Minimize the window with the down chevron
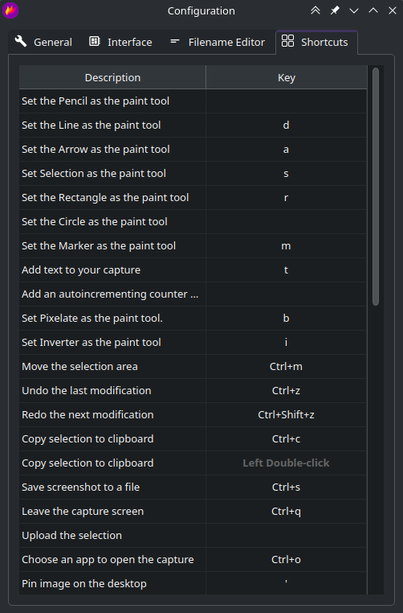This screenshot has width=403, height=613. 354,10
